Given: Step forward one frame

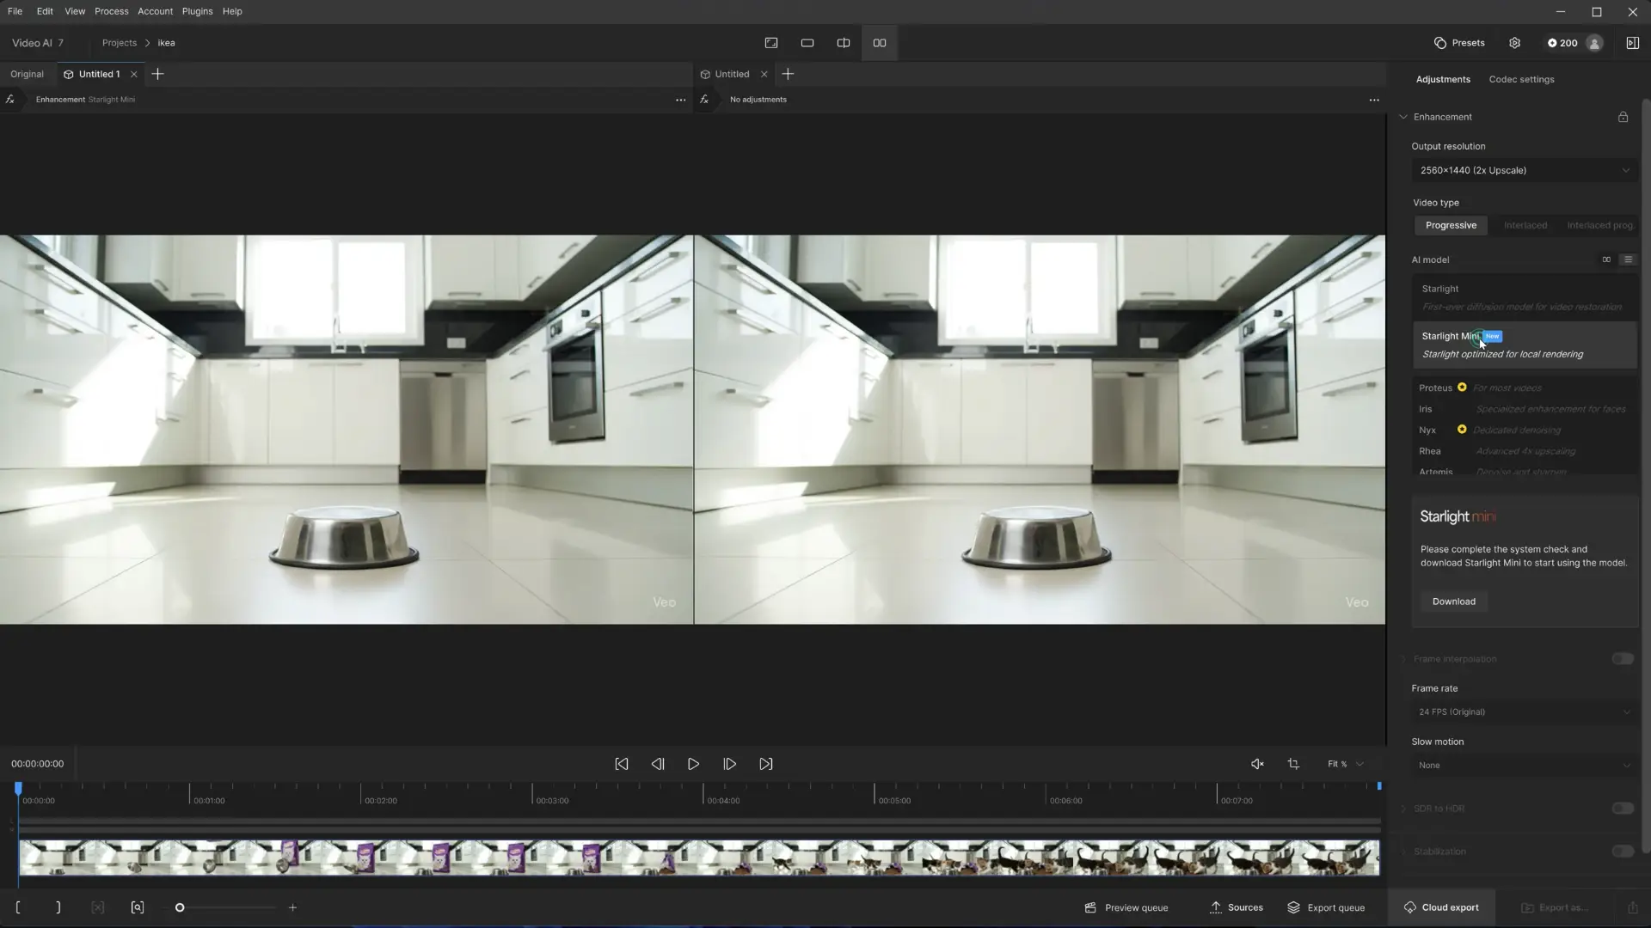Looking at the screenshot, I should (x=729, y=764).
